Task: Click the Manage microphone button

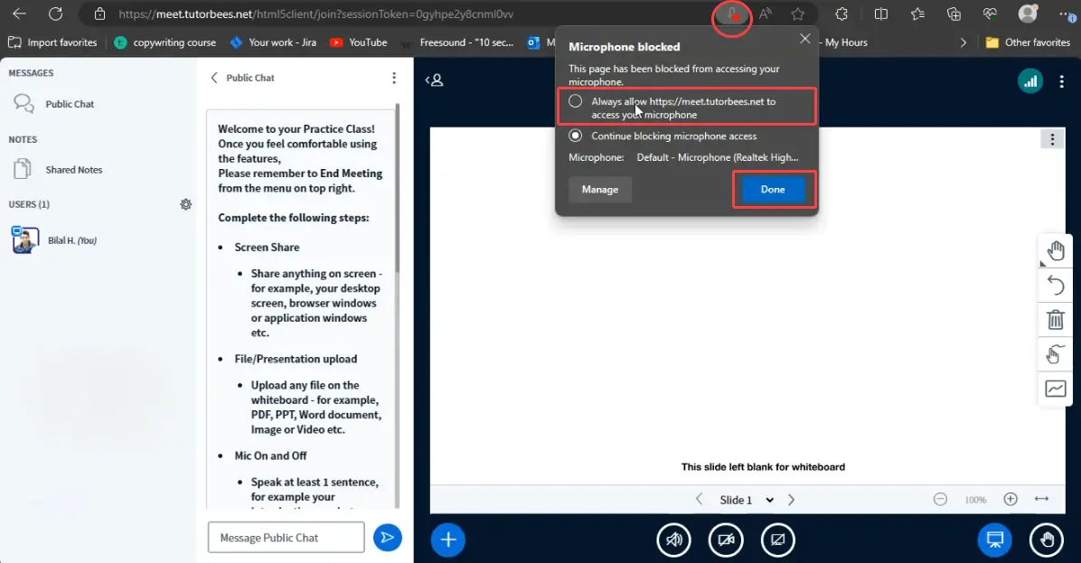Action: coord(600,190)
